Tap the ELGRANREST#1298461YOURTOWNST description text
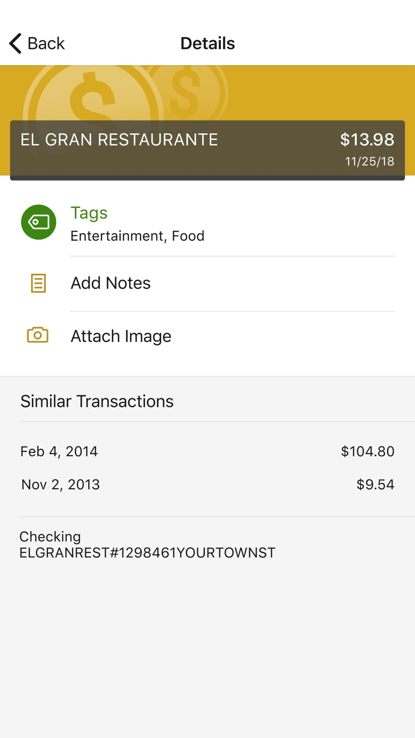Viewport: 415px width, 738px height. [147, 553]
